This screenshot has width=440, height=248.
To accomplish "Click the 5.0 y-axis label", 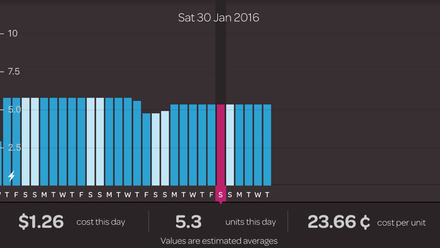I will [x=14, y=109].
